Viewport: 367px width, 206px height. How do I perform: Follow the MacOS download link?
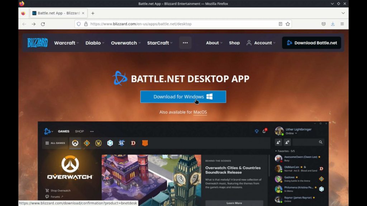[200, 112]
